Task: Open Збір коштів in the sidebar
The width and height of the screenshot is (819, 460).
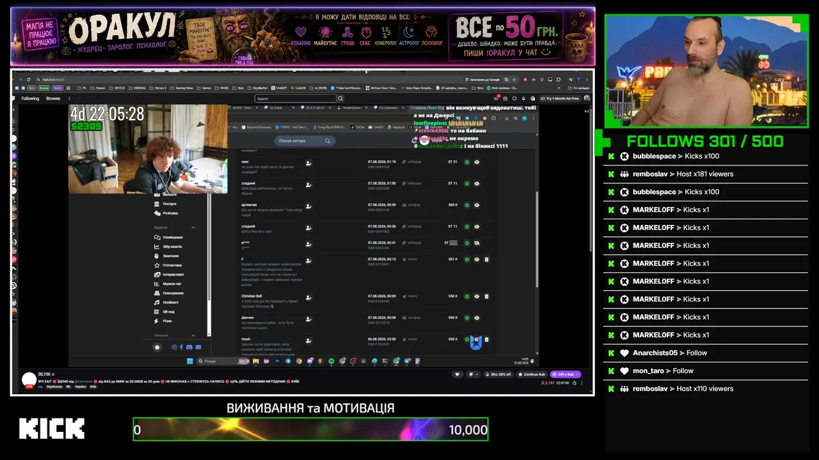Action: pos(169,247)
